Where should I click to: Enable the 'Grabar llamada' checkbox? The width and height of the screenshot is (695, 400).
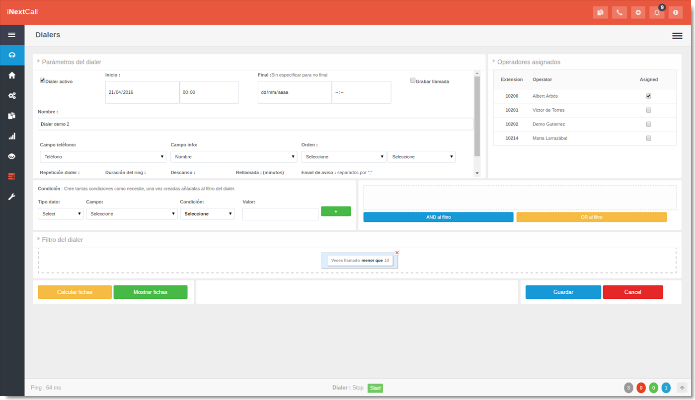pos(413,80)
